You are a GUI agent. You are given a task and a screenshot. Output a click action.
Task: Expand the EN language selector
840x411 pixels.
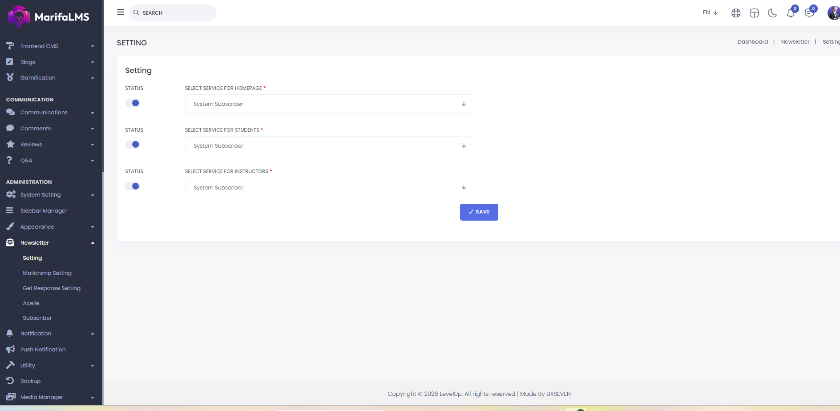point(710,12)
